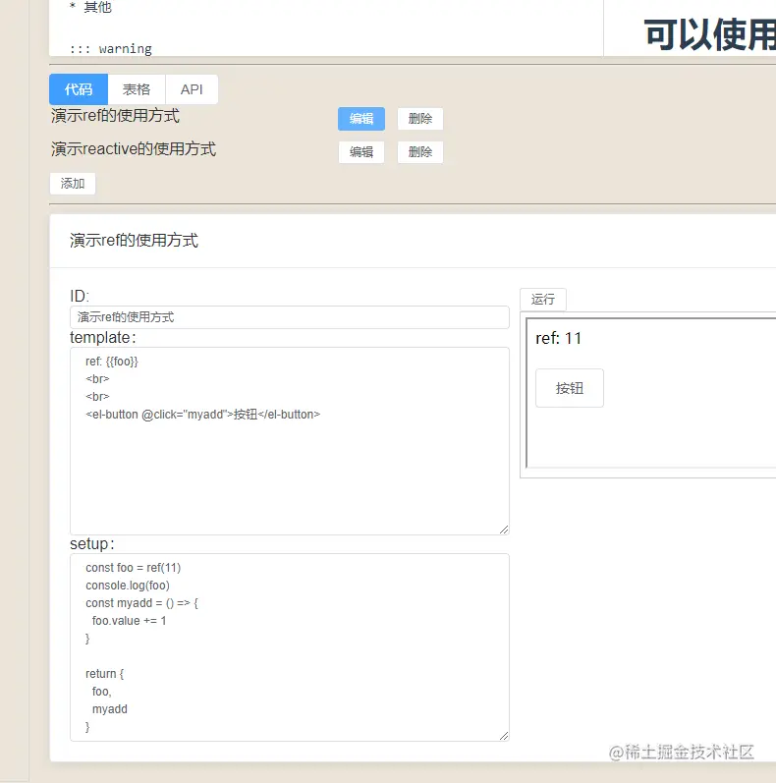
Task: Click the setup textarea resize handle
Action: click(x=504, y=736)
